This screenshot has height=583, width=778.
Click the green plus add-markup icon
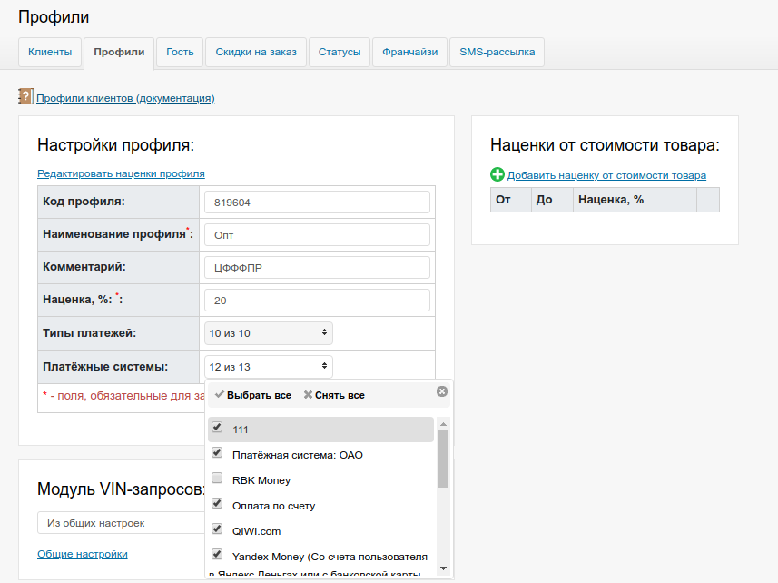tap(497, 174)
